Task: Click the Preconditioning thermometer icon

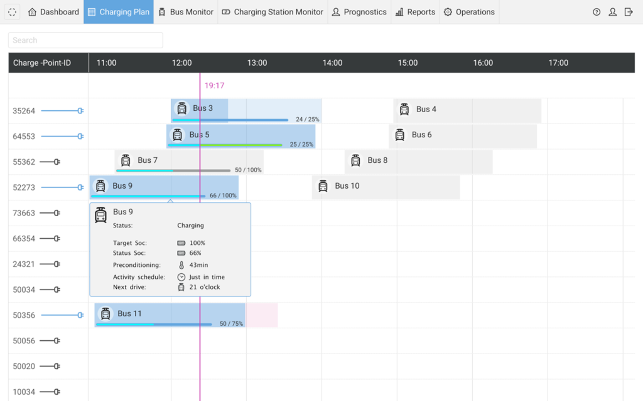Action: [181, 265]
